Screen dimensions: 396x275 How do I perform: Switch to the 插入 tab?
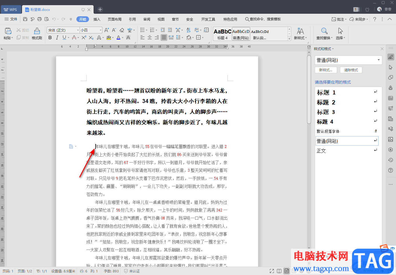pos(97,19)
